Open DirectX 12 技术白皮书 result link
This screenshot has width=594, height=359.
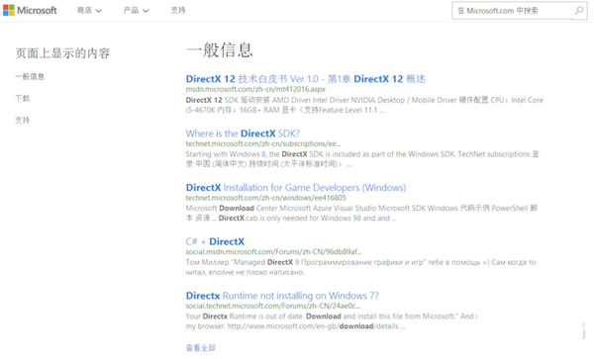[x=305, y=79]
